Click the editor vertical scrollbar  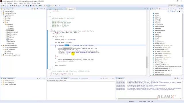coord(147,62)
